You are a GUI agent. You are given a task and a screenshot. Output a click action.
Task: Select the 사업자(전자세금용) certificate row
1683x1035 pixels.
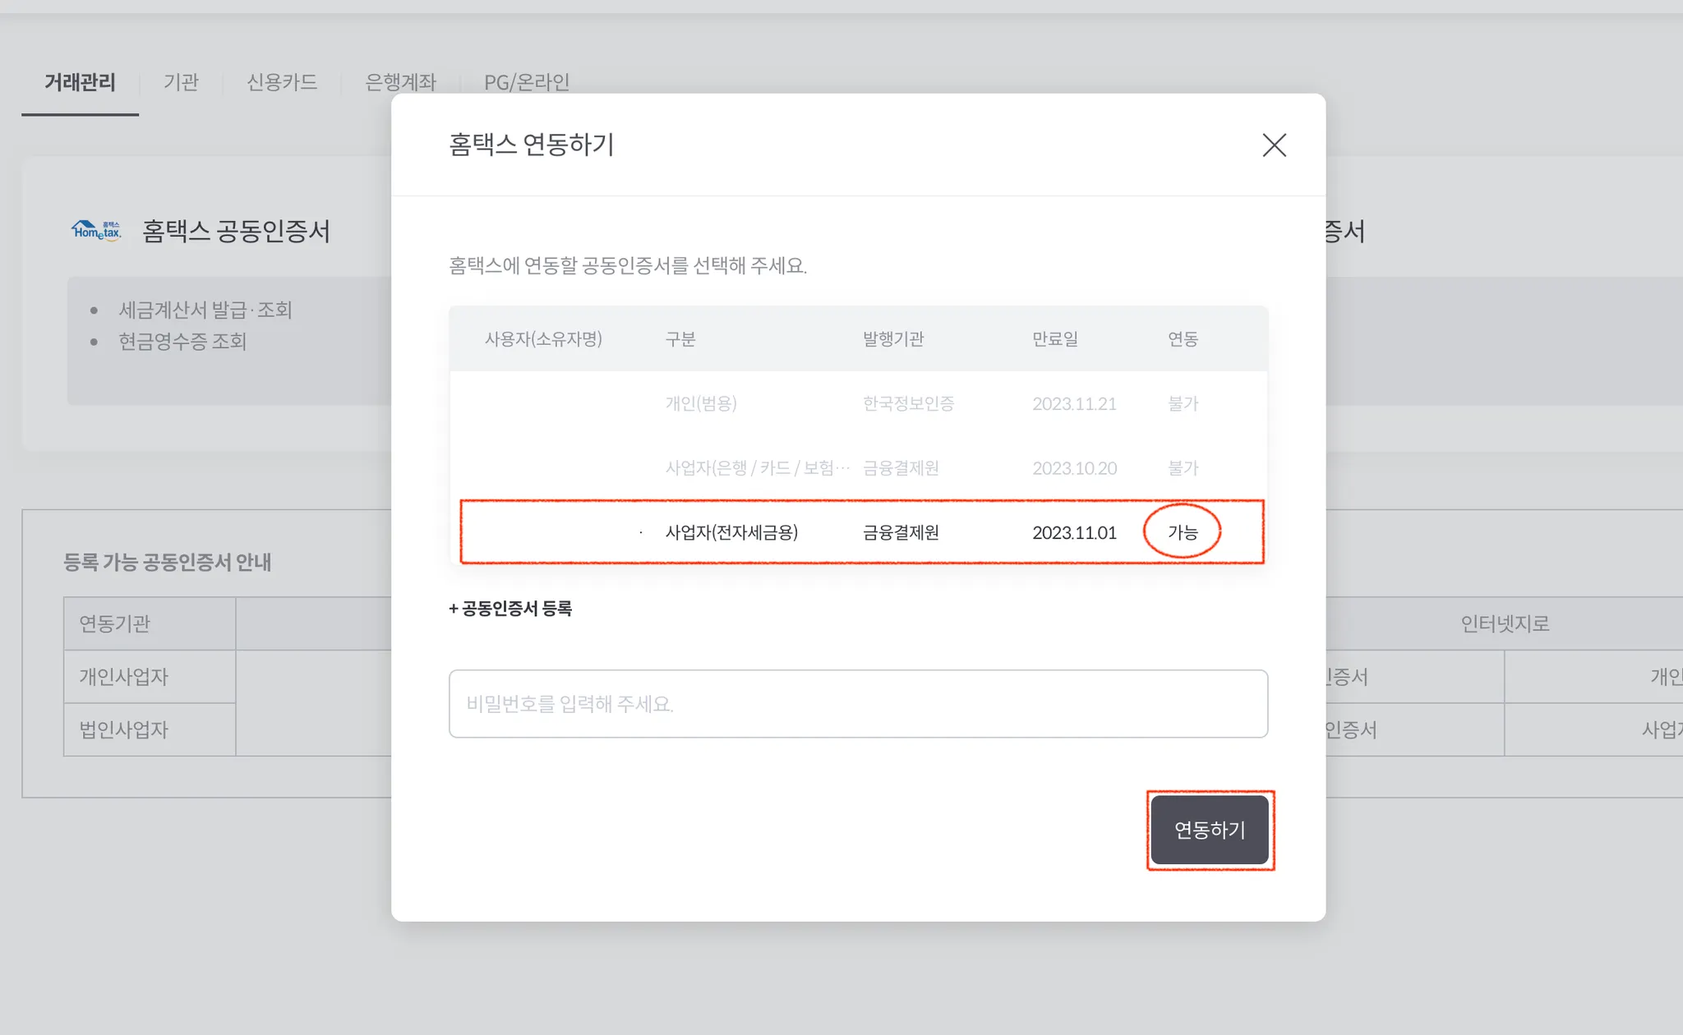pos(731,532)
